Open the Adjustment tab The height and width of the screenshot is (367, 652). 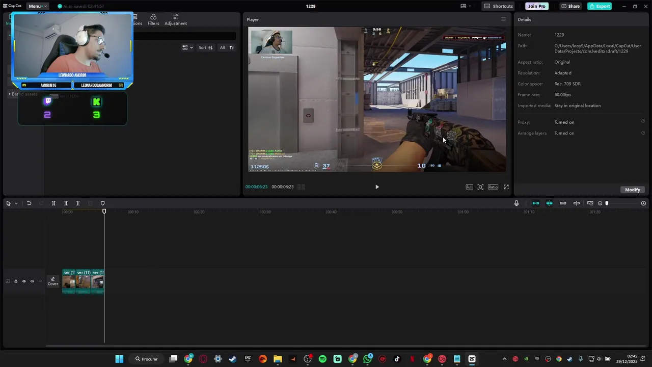point(176,20)
